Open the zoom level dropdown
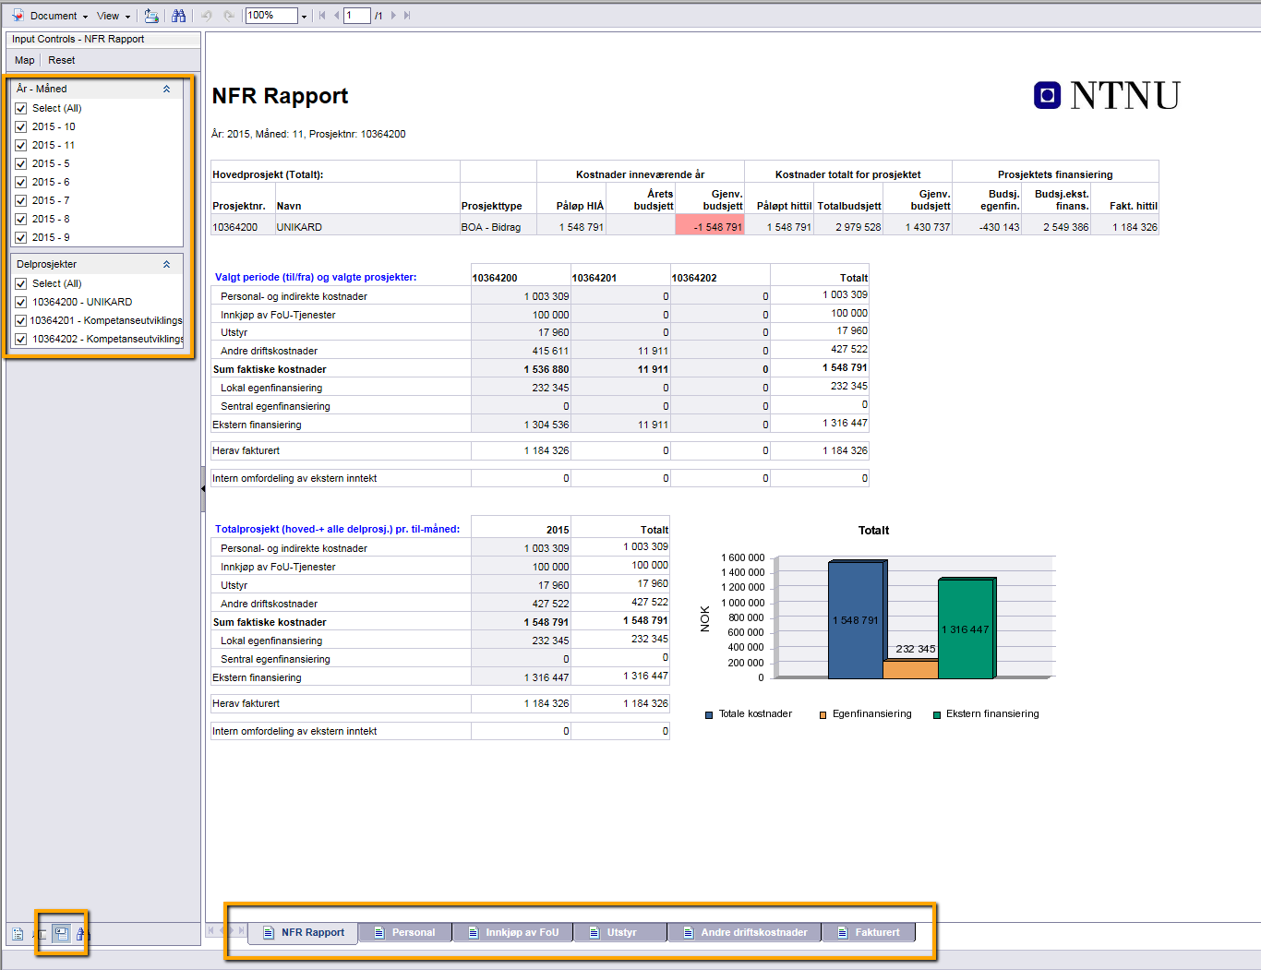Screen dimensions: 1261x970 tap(304, 16)
